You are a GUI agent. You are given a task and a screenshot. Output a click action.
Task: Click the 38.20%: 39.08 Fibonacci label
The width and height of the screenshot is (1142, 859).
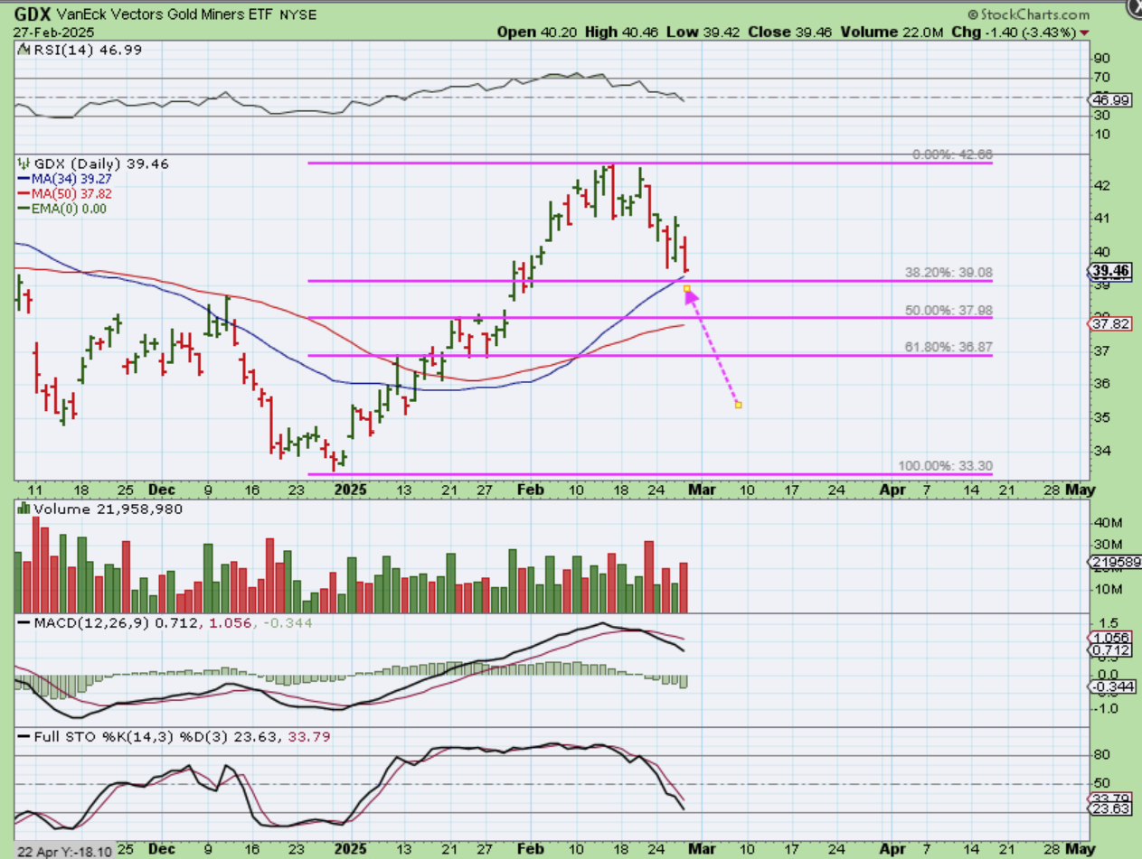tap(949, 272)
